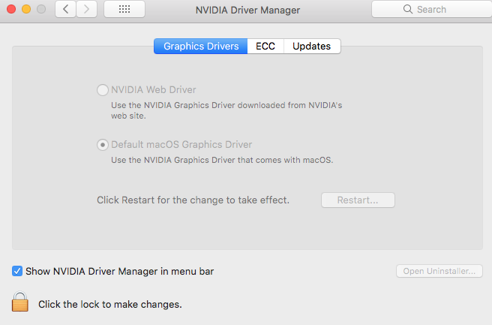Click the Open Uninstaller... button
This screenshot has height=325, width=492.
click(x=439, y=271)
